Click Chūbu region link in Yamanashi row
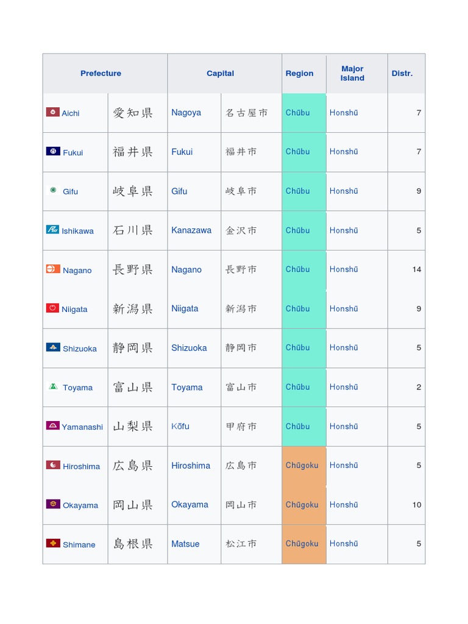 297,426
